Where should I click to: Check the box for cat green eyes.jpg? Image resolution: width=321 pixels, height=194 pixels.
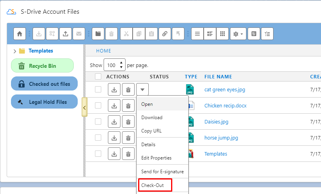coord(98,90)
